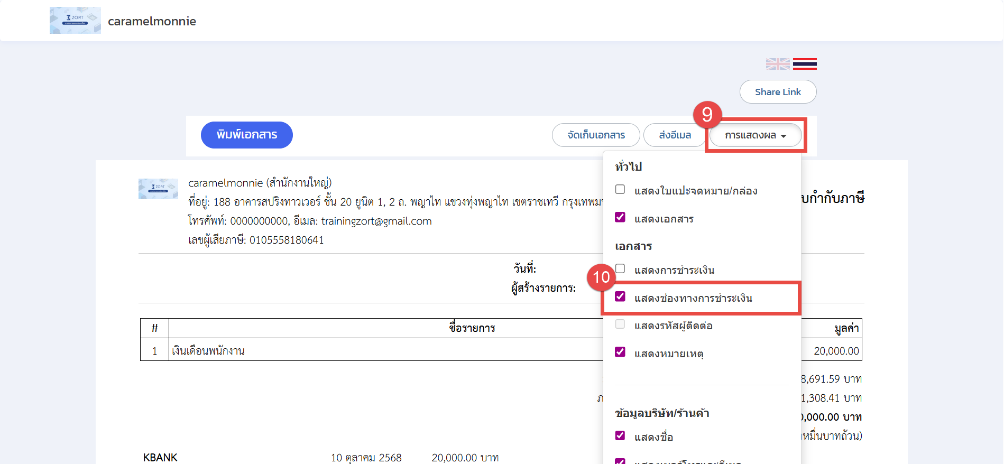This screenshot has height=464, width=1004.
Task: Click the Share Link button
Action: 777,92
